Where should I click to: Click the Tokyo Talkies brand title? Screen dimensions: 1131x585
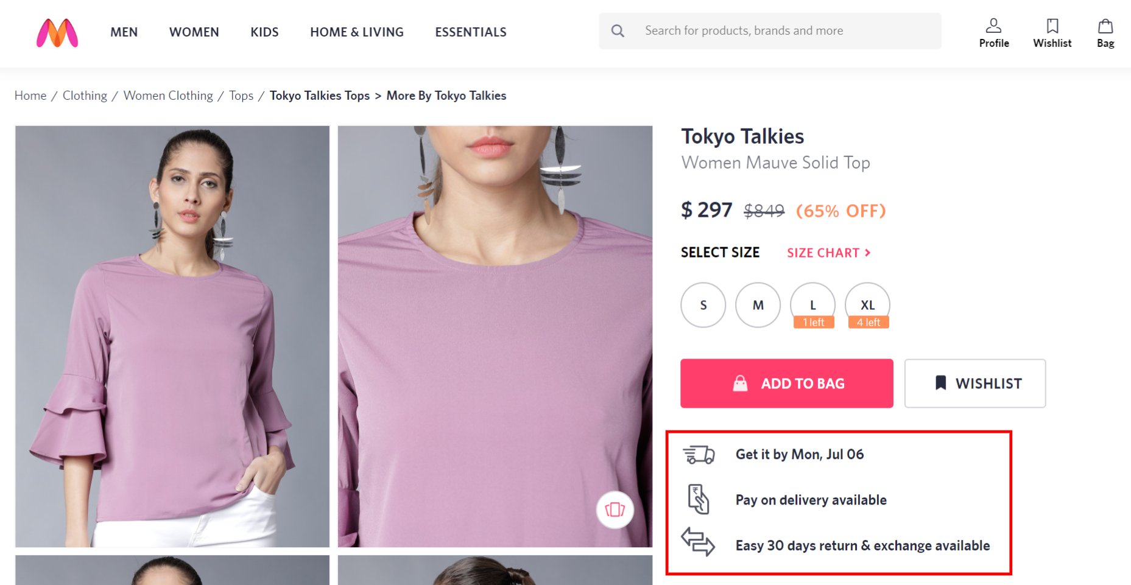pyautogui.click(x=742, y=137)
